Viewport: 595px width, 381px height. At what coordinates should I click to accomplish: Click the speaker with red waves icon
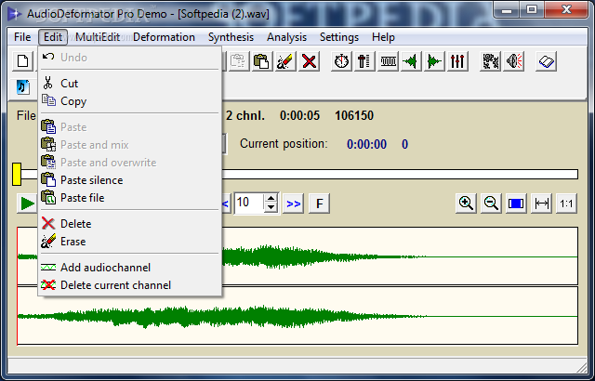point(514,61)
